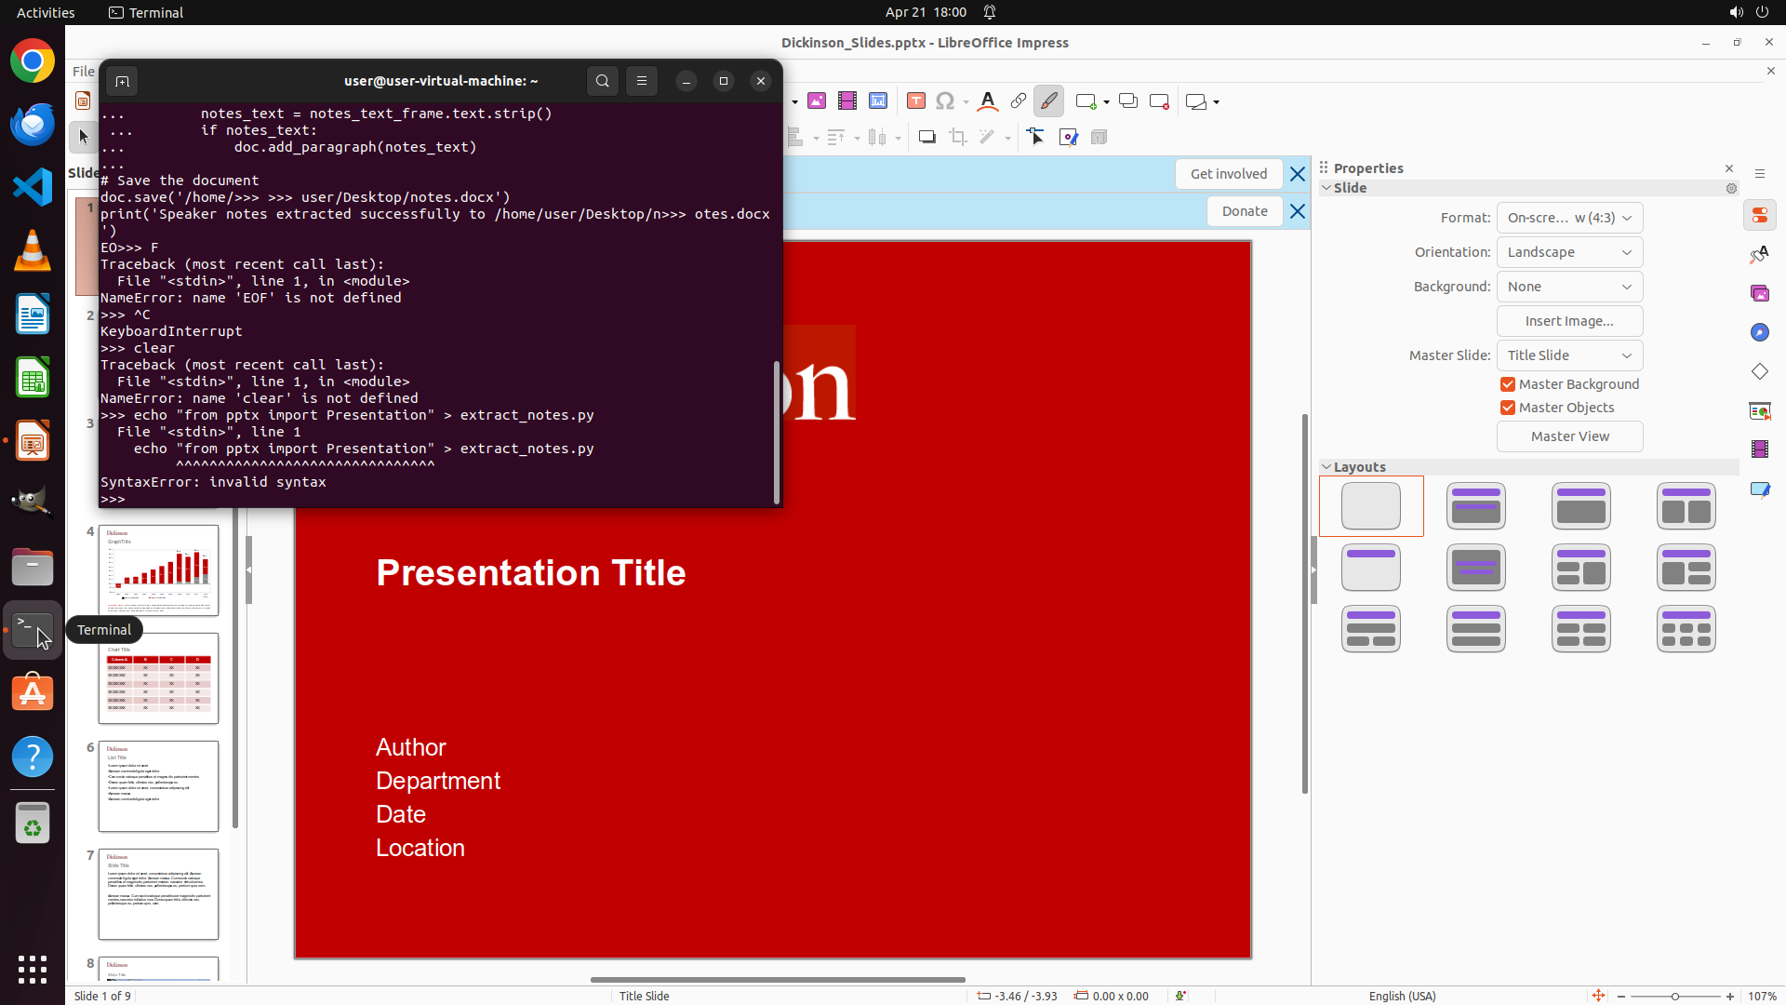This screenshot has height=1005, width=1786.
Task: Uncheck the Master Background checkbox
Action: (1508, 384)
